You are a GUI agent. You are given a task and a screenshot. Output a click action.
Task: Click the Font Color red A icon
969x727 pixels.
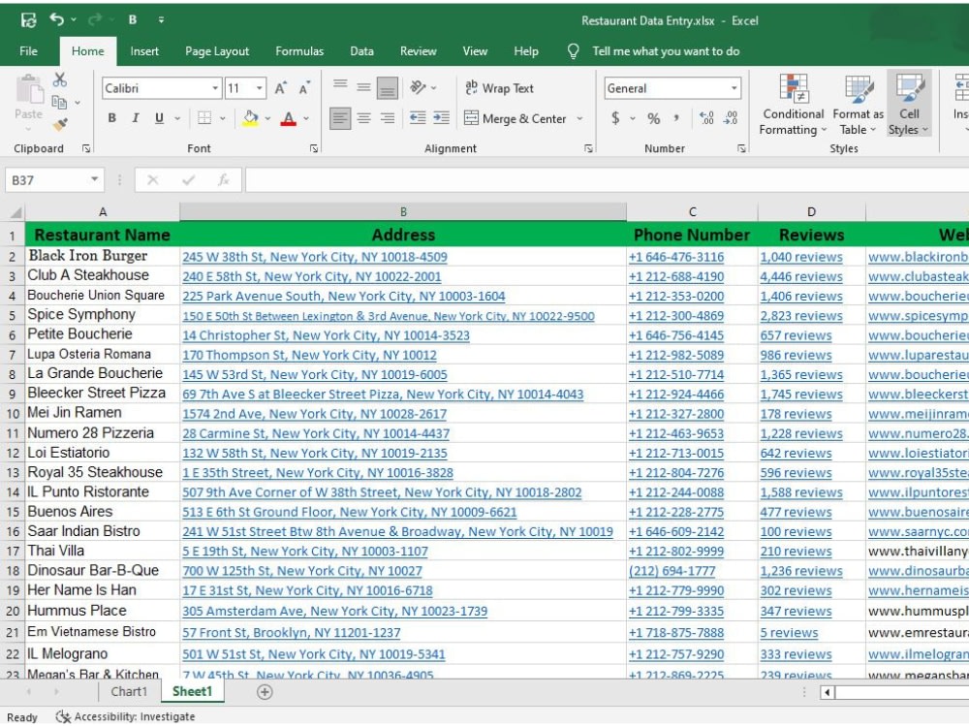pos(288,118)
